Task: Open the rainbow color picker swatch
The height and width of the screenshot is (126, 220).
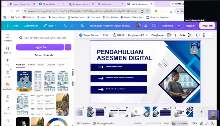Action: (169, 35)
